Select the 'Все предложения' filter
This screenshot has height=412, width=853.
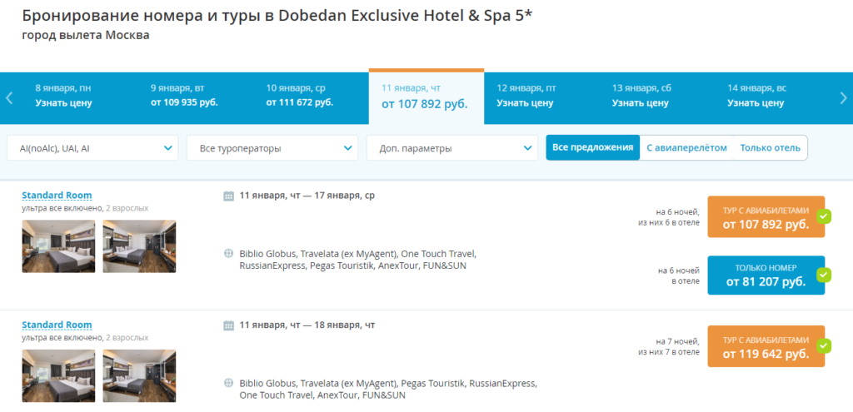pos(592,147)
